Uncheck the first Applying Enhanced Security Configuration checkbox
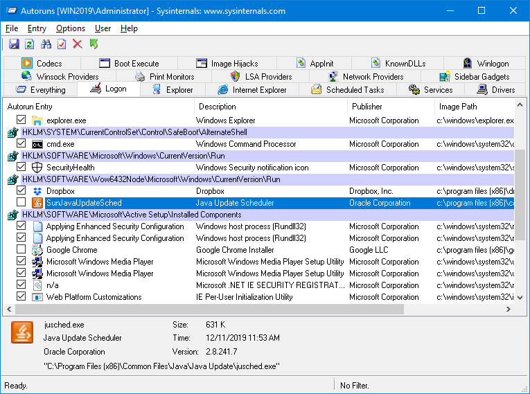 [x=21, y=225]
